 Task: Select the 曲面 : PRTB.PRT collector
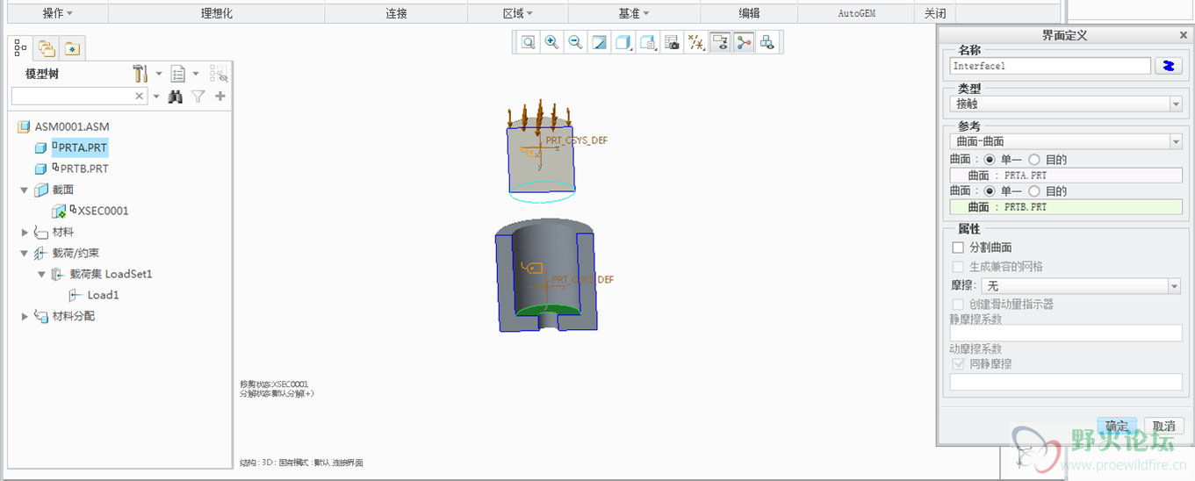(1066, 207)
